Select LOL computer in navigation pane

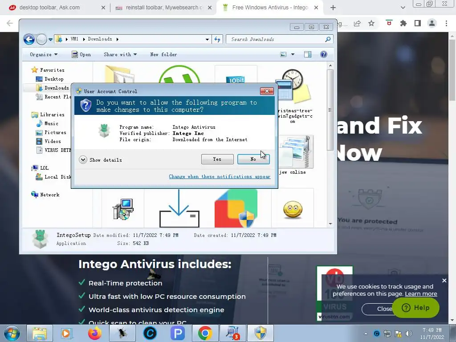(40, 168)
